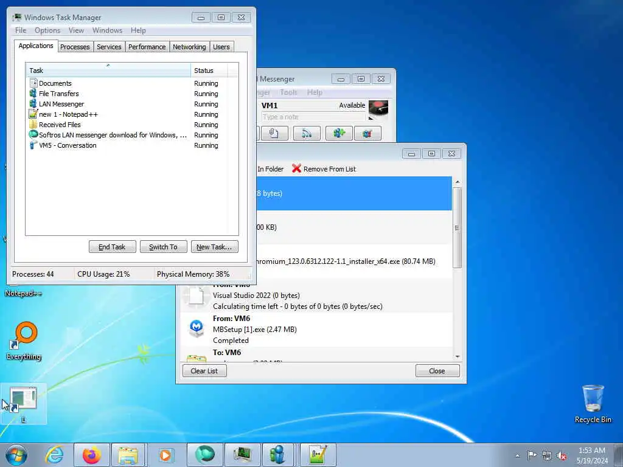Click the File Transfers scroll down arrow

coord(458,356)
